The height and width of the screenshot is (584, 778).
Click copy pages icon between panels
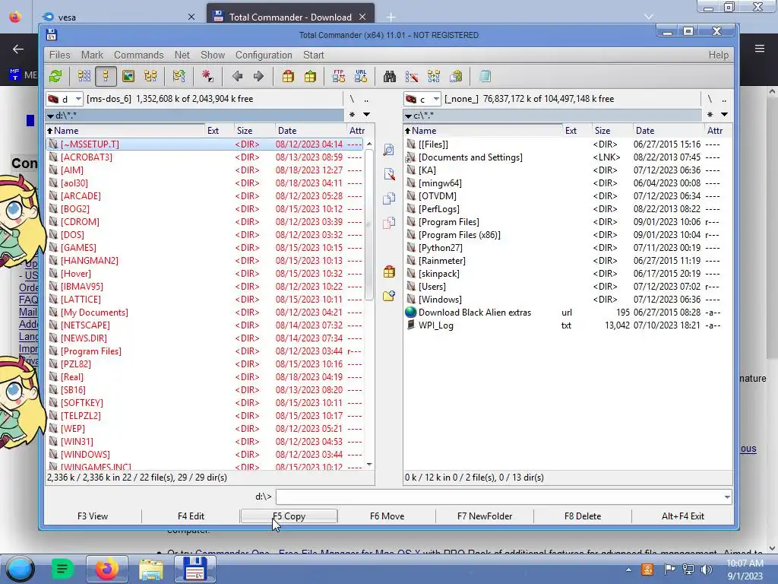[389, 198]
